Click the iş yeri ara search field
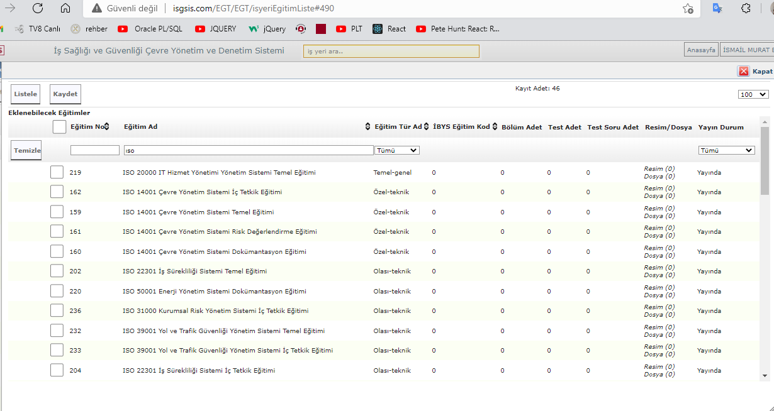Image resolution: width=774 pixels, height=411 pixels. pos(391,52)
